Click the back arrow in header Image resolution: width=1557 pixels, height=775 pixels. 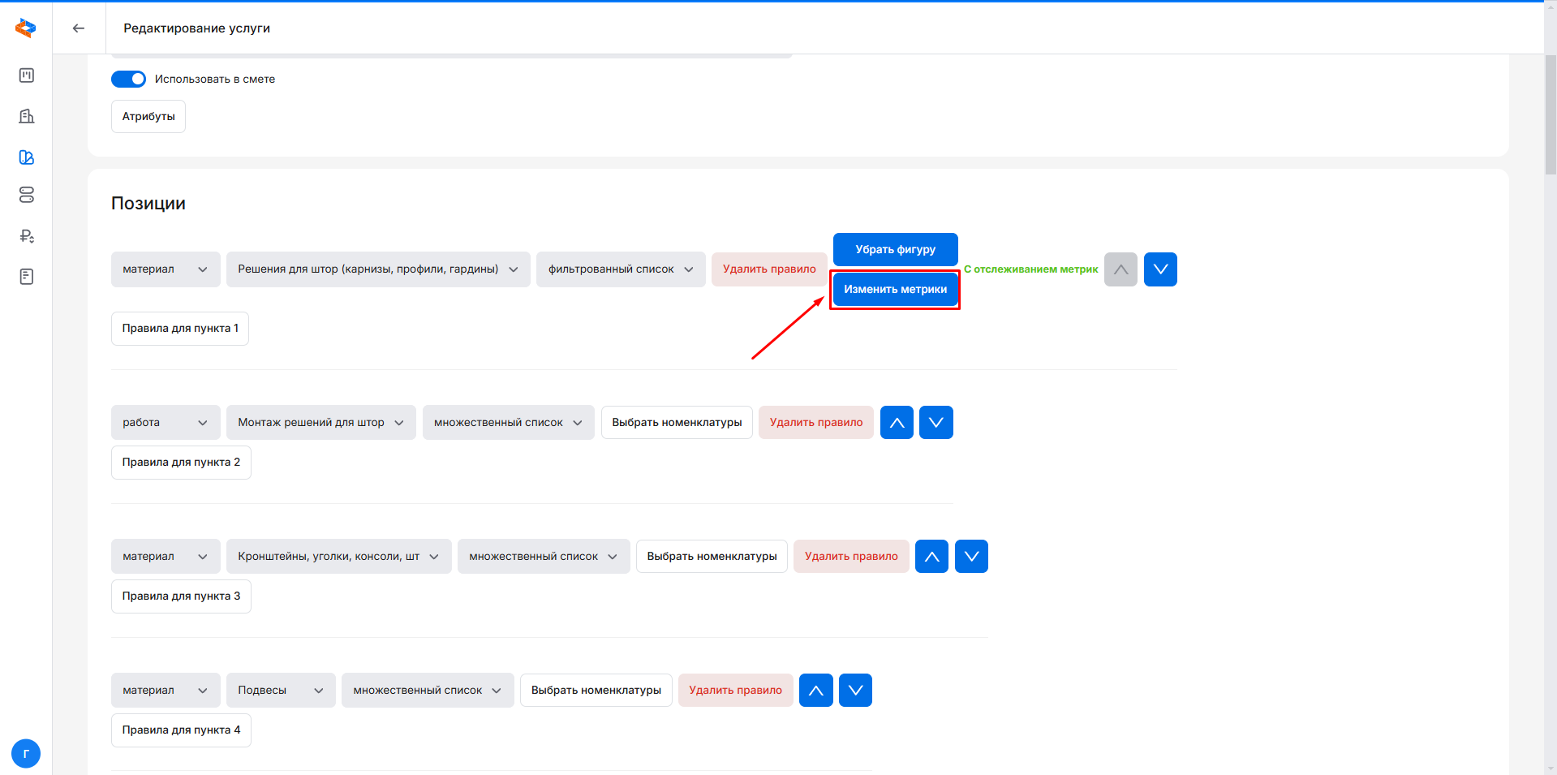79,28
